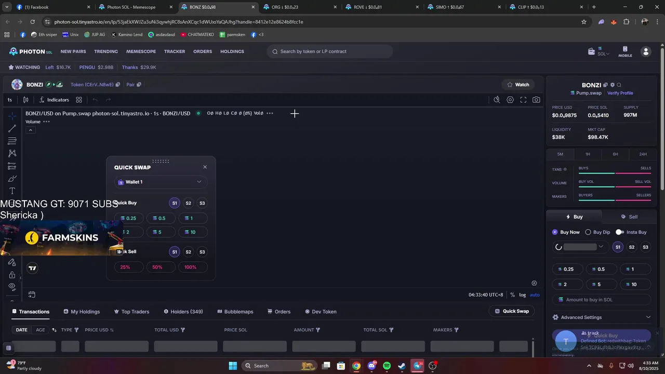This screenshot has height=374, width=665.
Task: Buy 0.25 SOL in Quick Swap popup
Action: 129,218
